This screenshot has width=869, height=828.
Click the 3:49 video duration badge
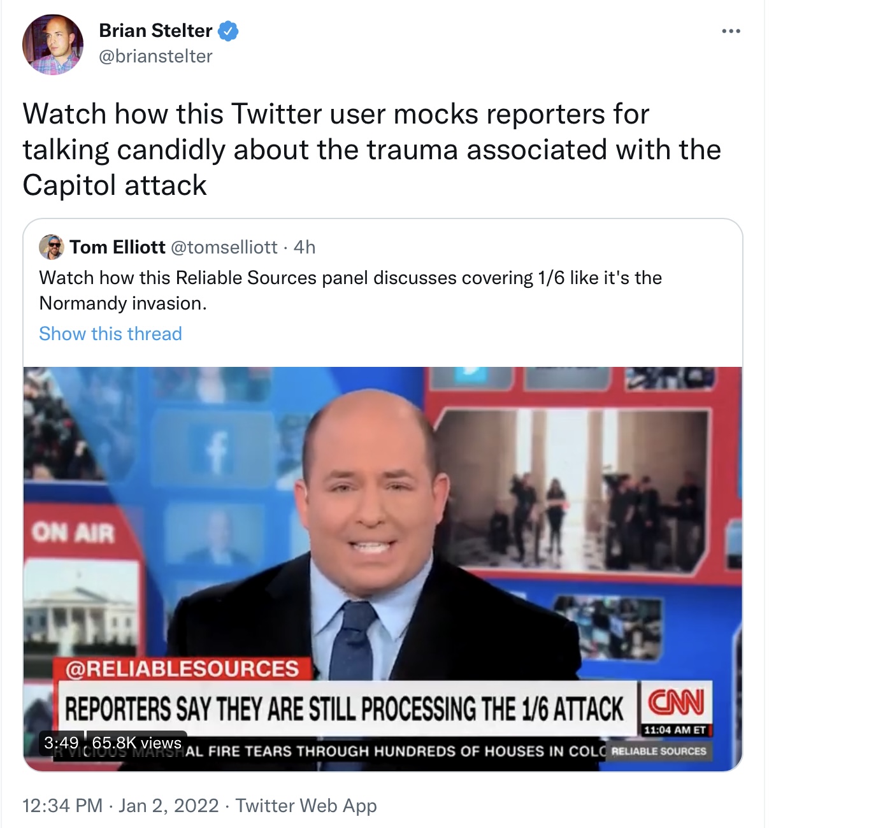click(61, 743)
